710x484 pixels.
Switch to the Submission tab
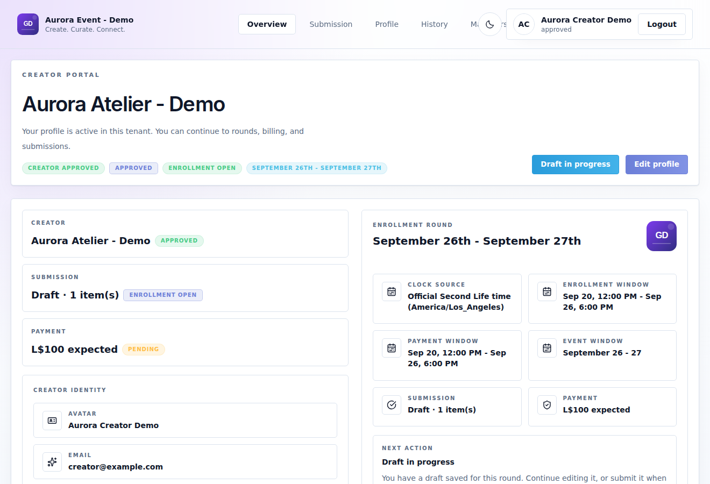(331, 24)
